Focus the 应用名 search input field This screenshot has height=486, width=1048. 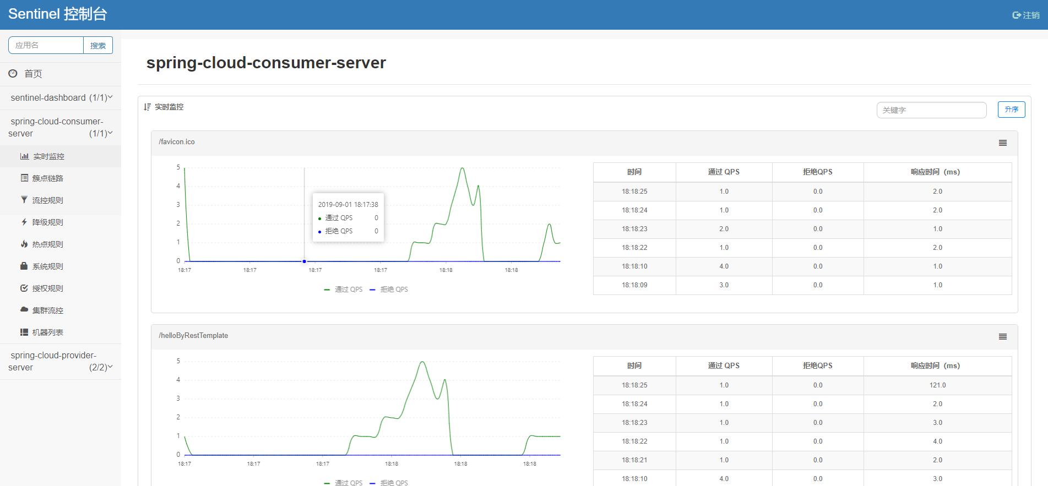[x=46, y=45]
